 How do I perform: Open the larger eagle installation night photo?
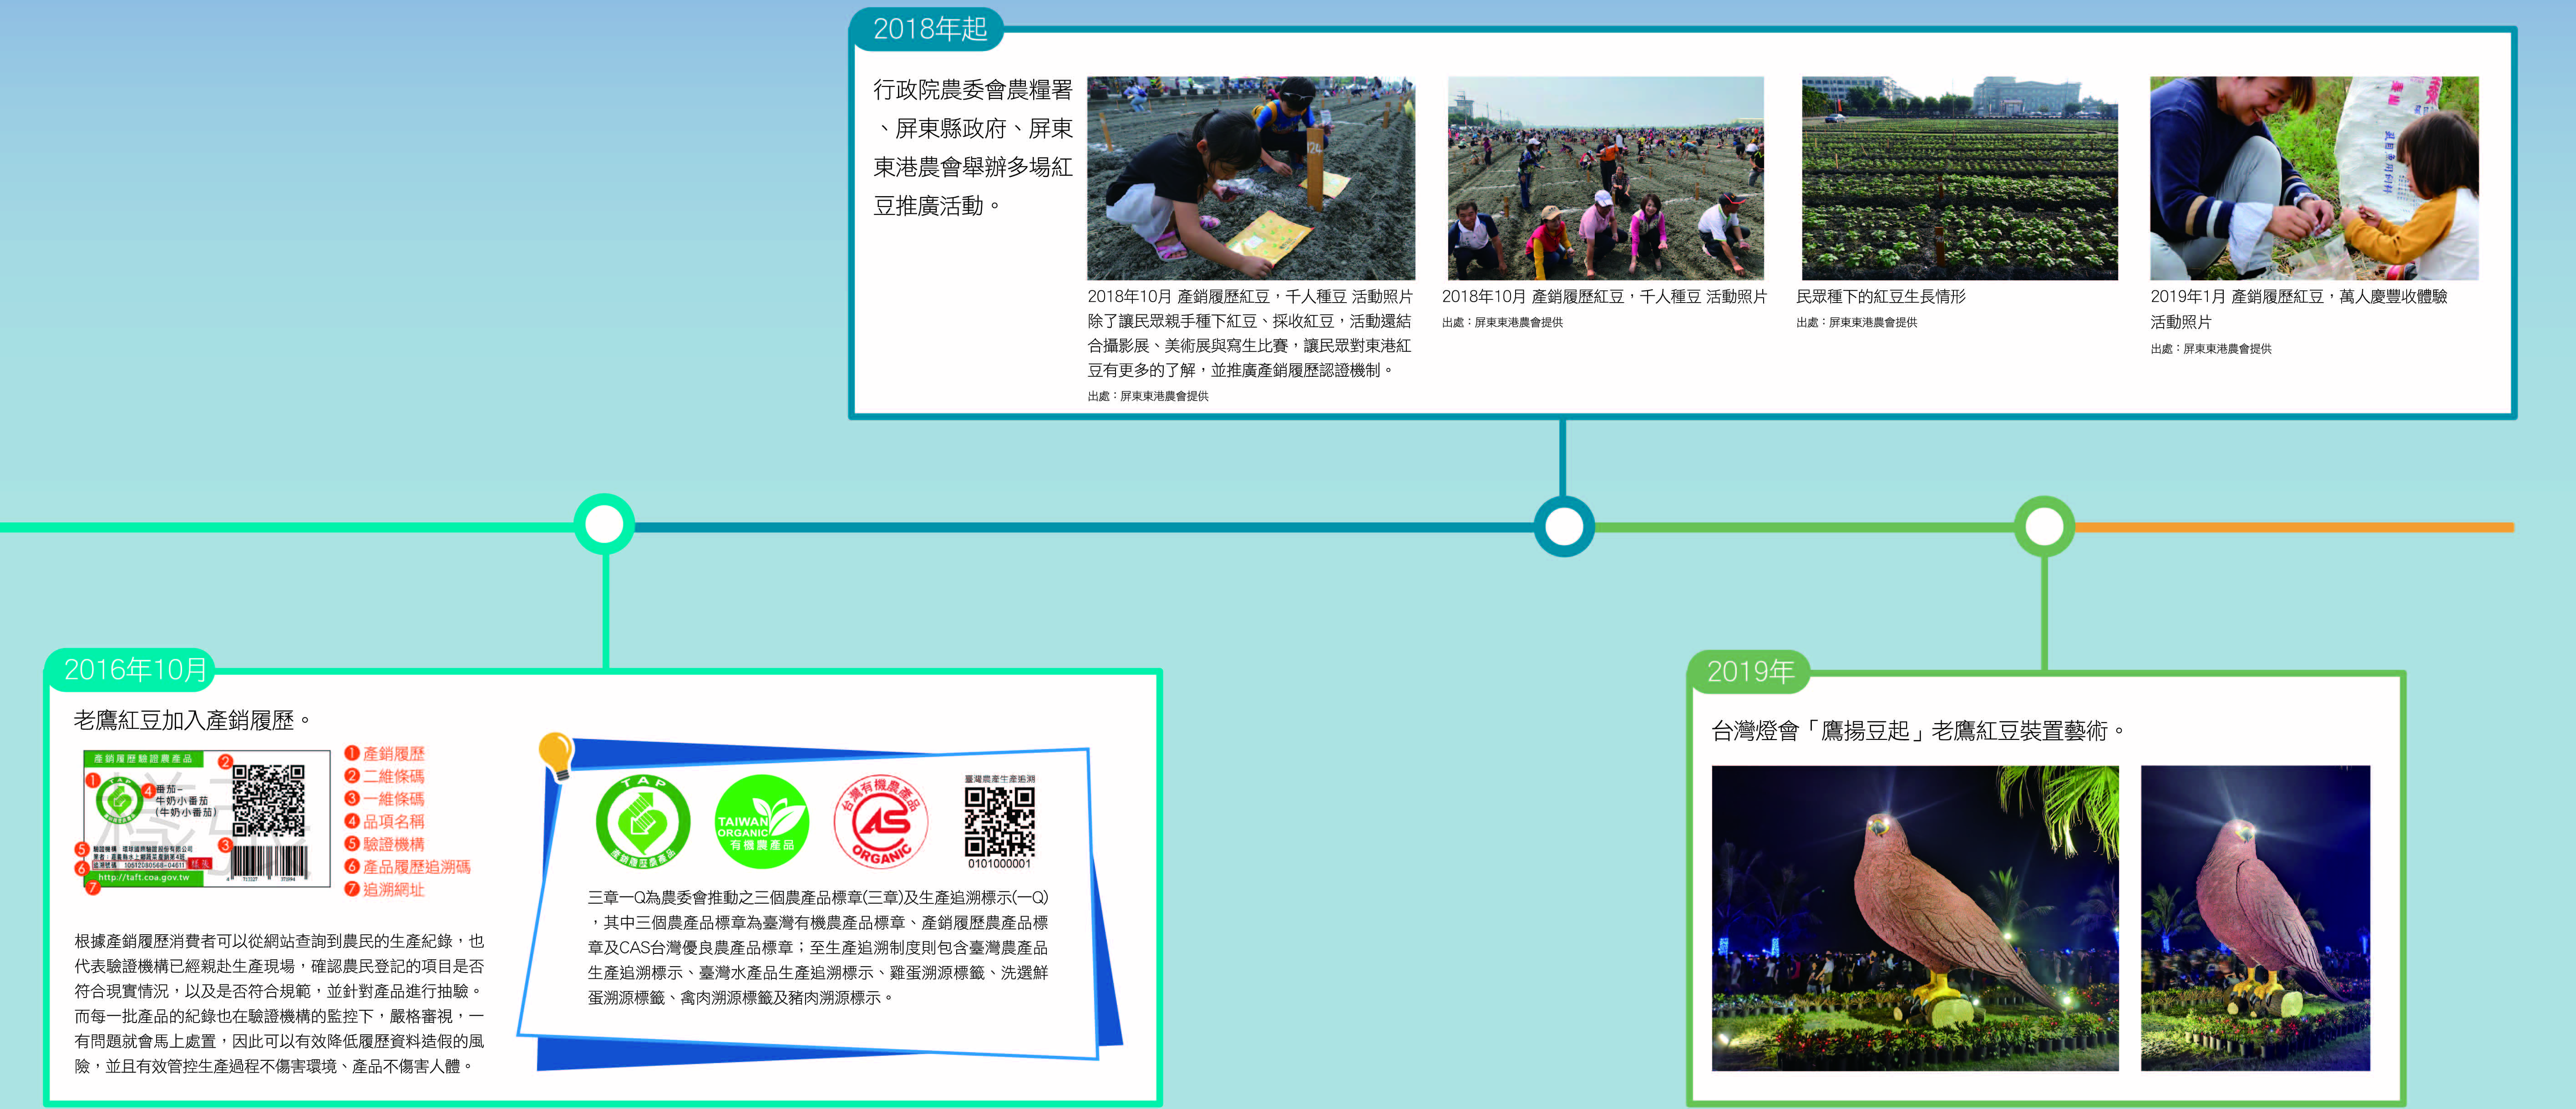tap(1915, 918)
